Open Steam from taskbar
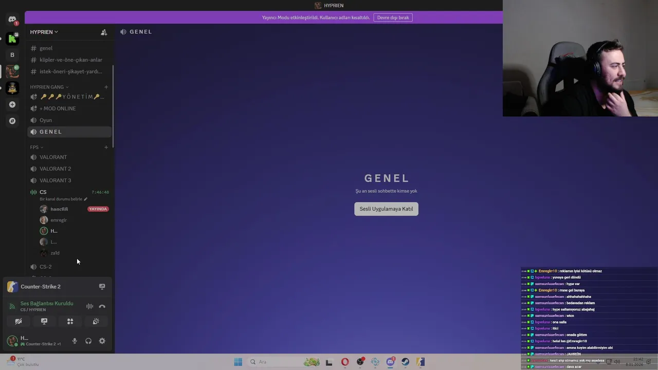 [406, 362]
